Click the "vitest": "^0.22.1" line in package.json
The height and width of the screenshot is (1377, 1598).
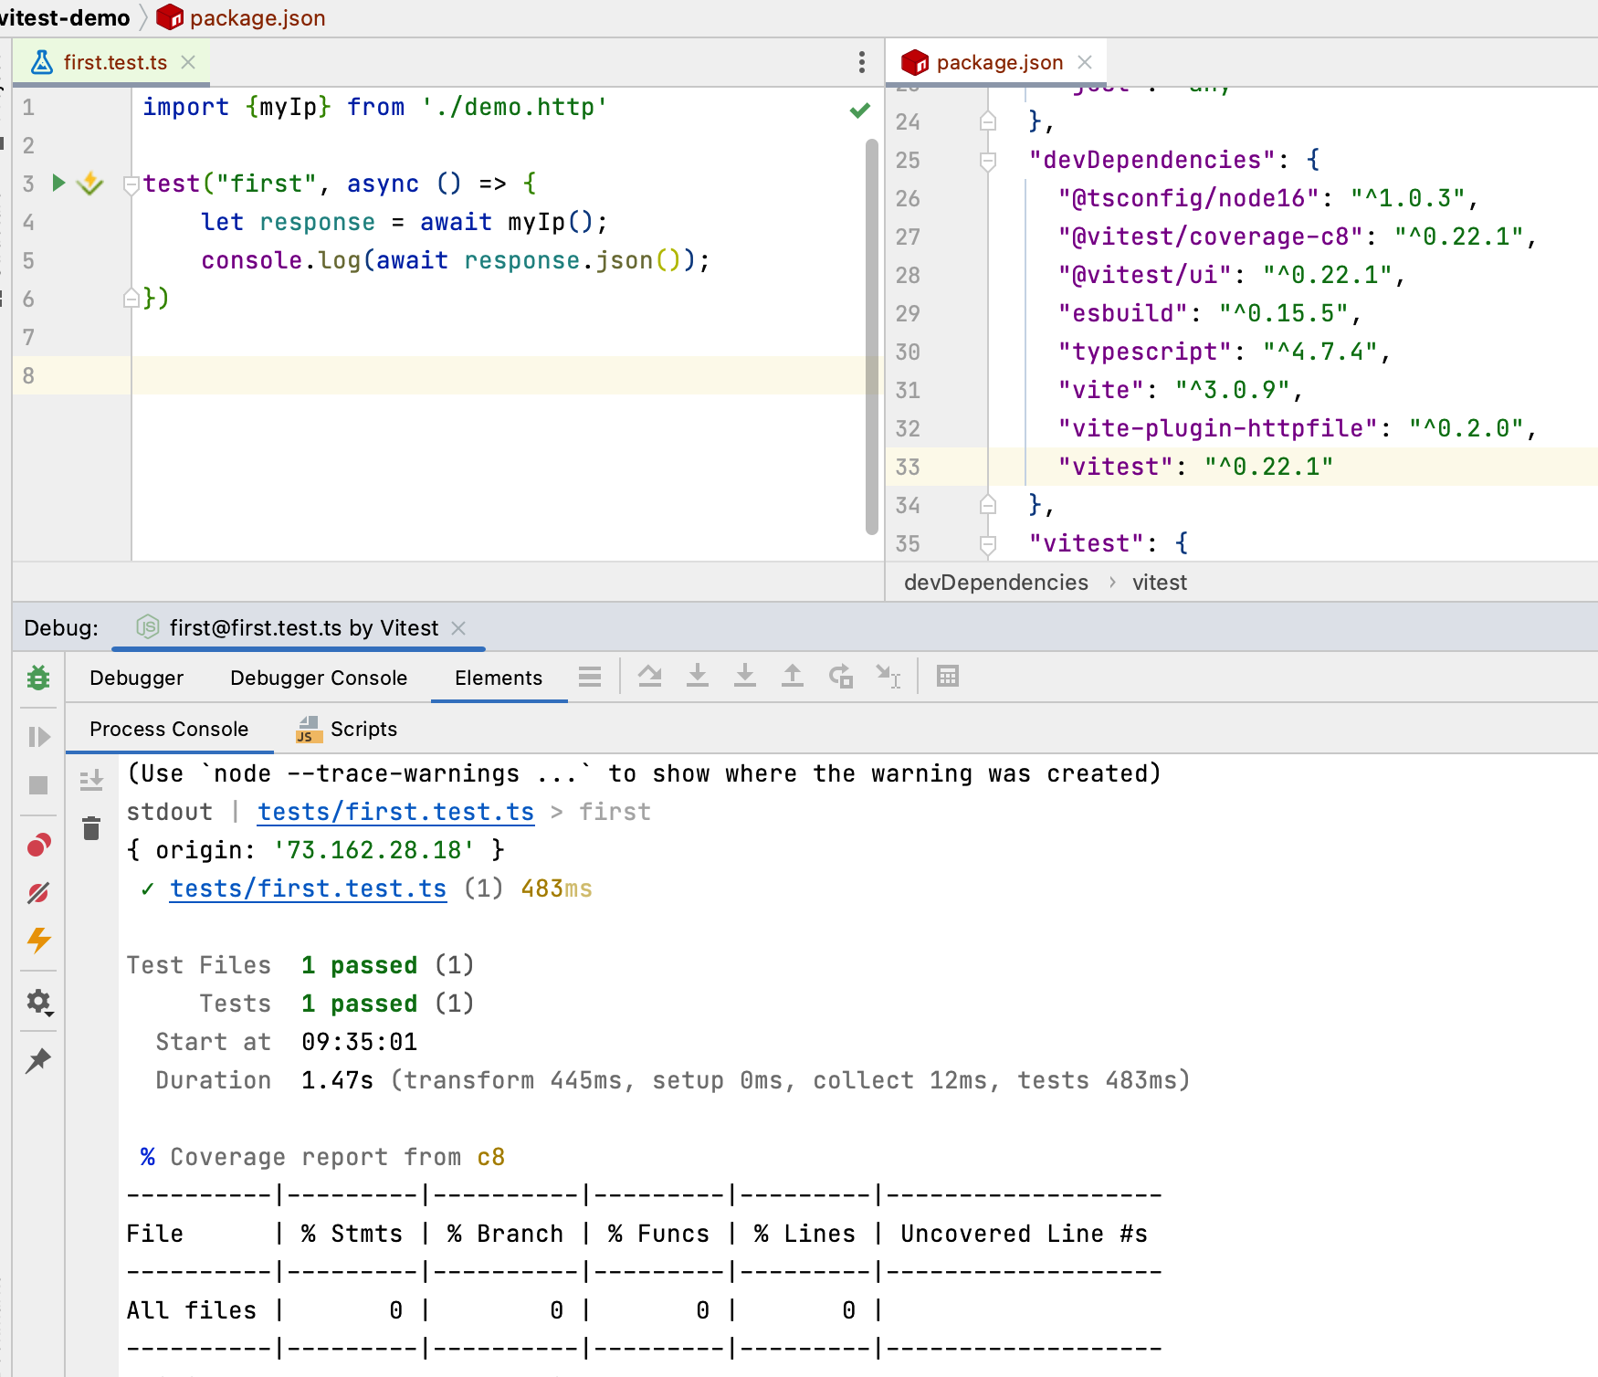[x=1195, y=467]
